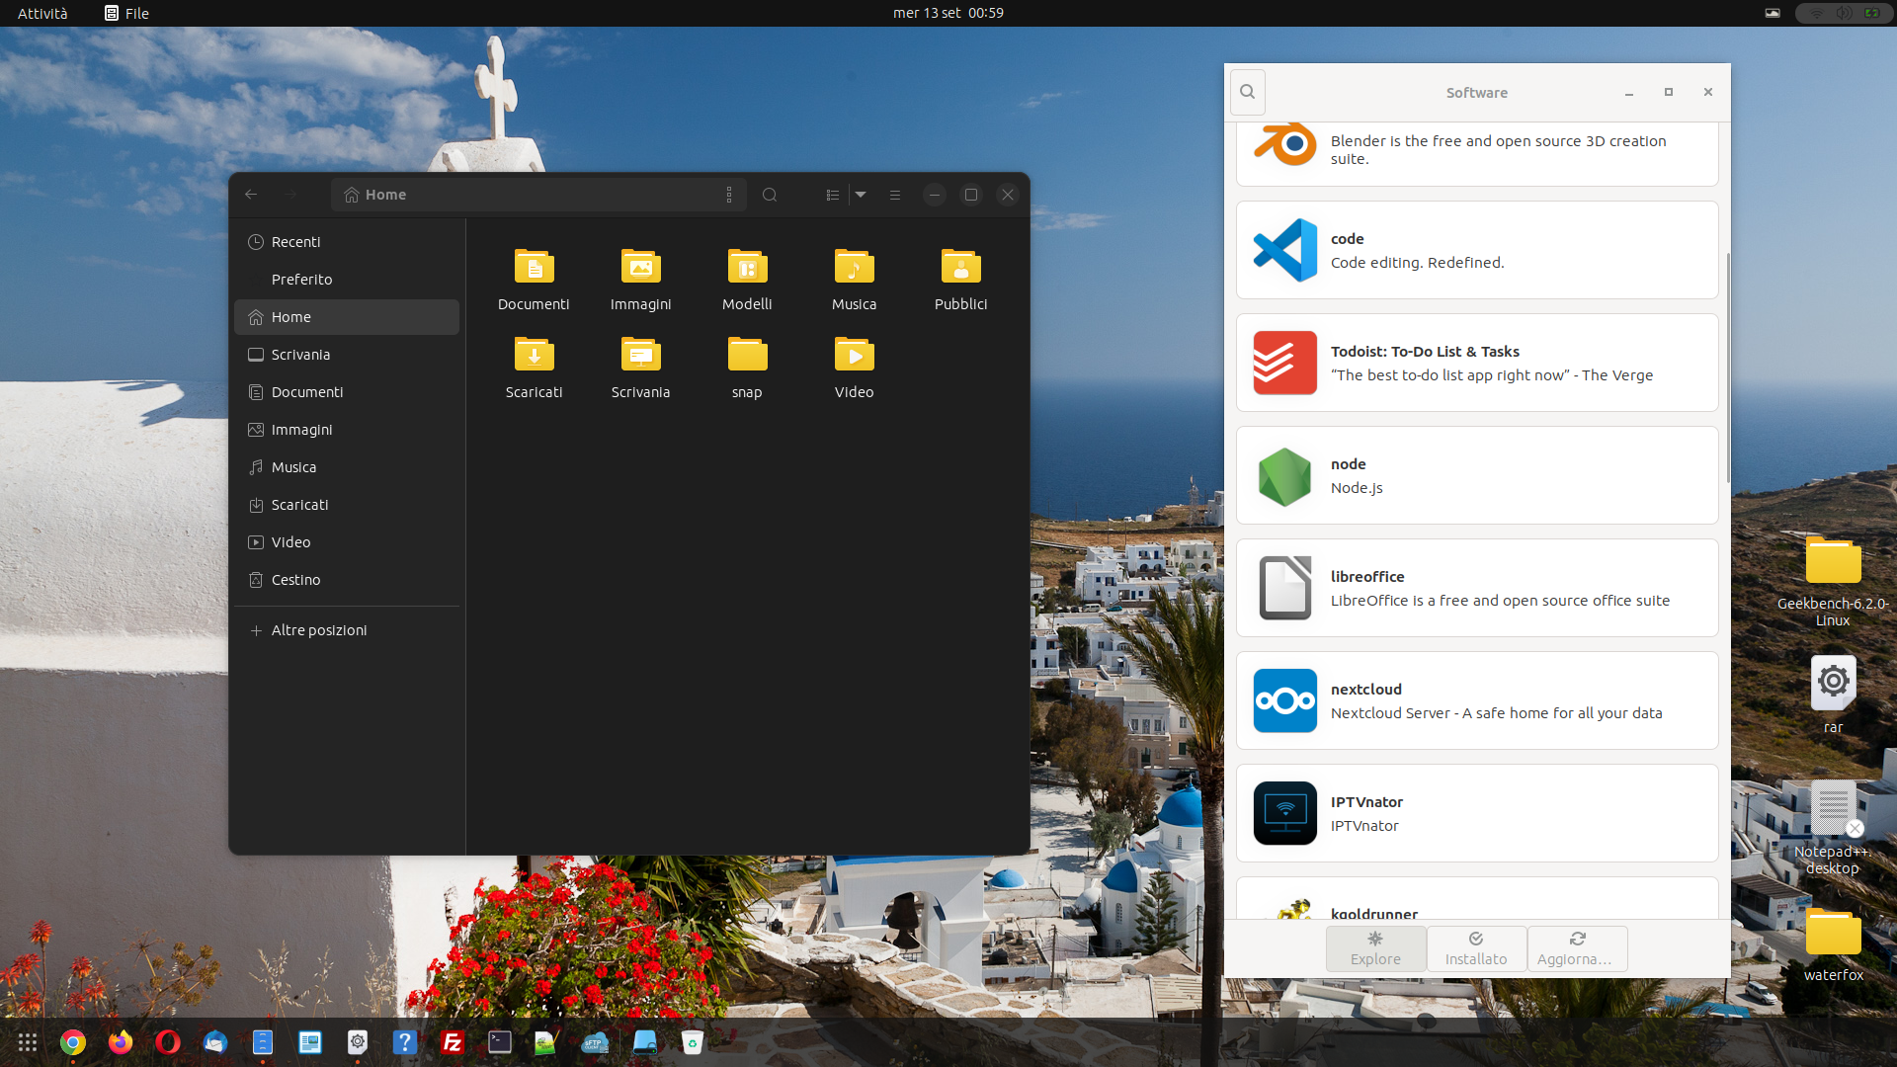Click the Nextcloud icon in Software
This screenshot has height=1067, width=1897.
[1284, 700]
